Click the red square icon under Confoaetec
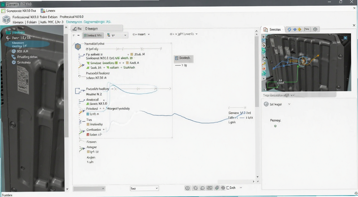Image resolution: width=358 pixels, height=197 pixels. (x=88, y=135)
